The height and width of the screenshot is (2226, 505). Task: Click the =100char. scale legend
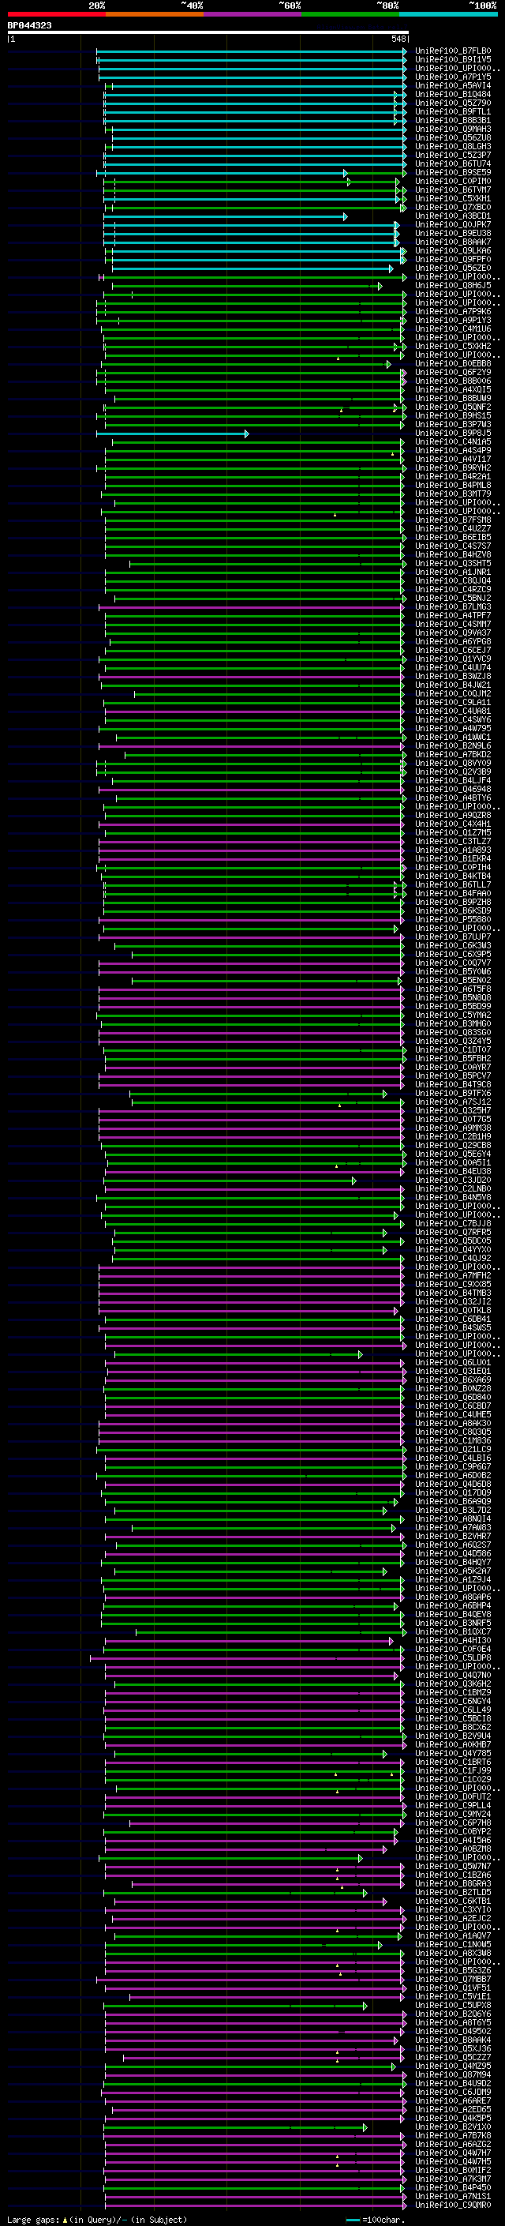pos(376,2219)
